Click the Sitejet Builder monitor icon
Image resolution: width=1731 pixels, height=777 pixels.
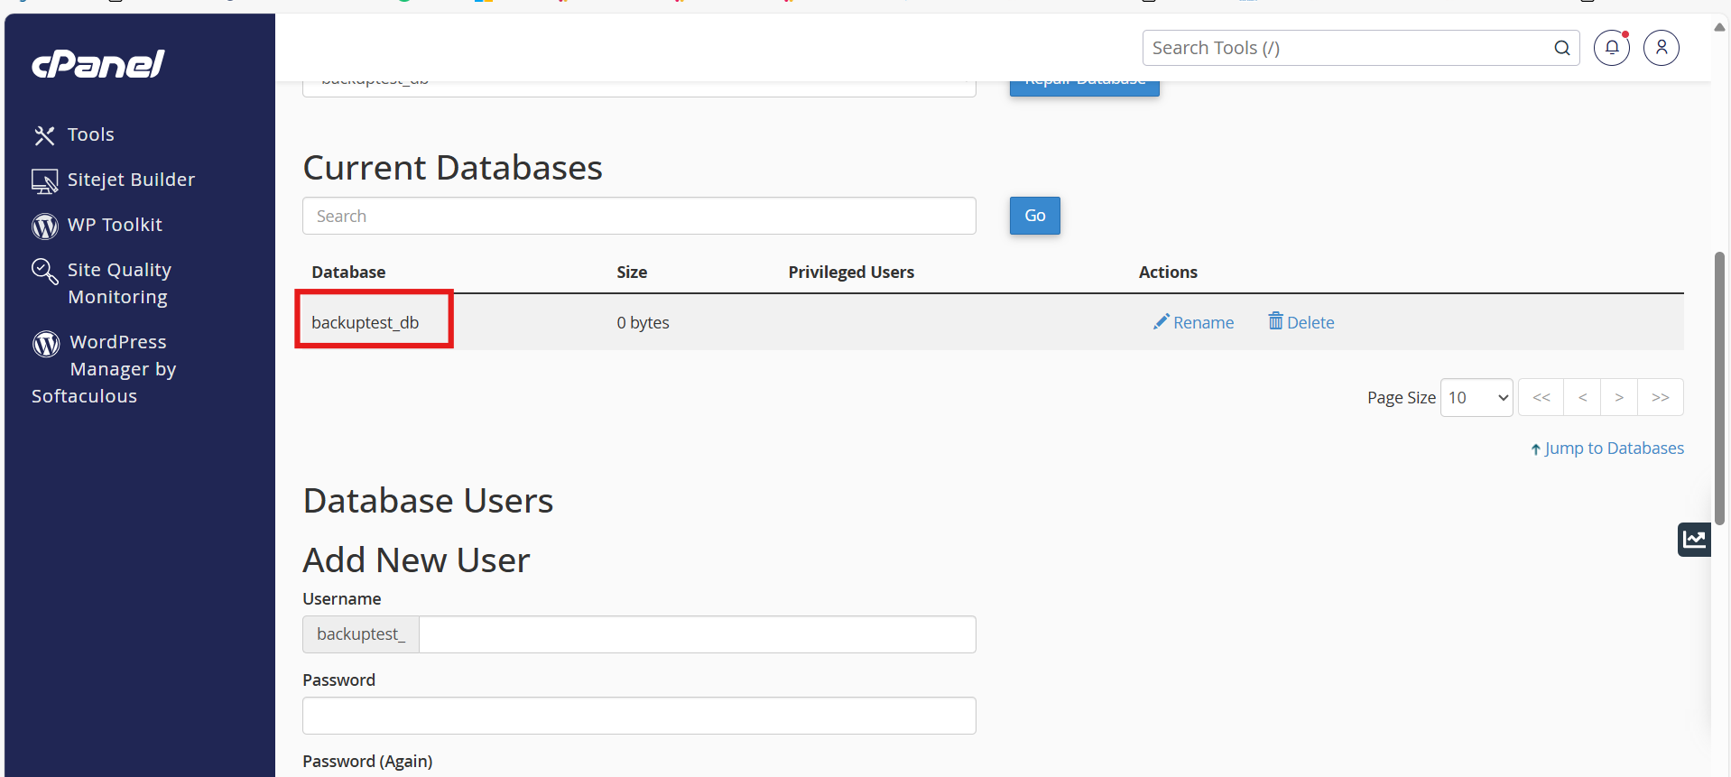(x=44, y=181)
